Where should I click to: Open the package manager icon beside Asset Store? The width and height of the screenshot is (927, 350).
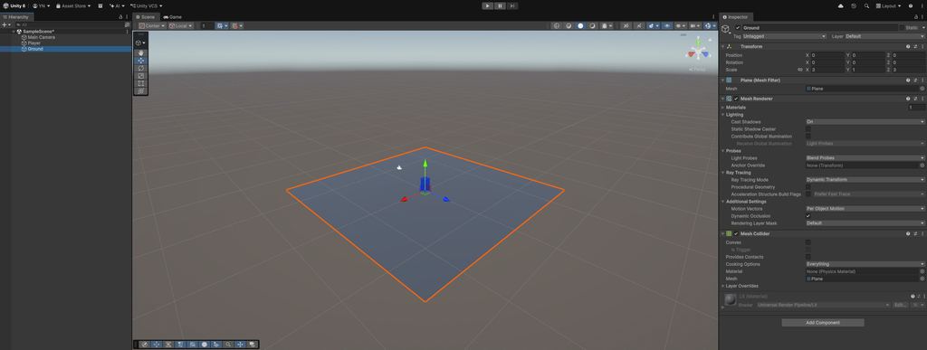click(100, 6)
